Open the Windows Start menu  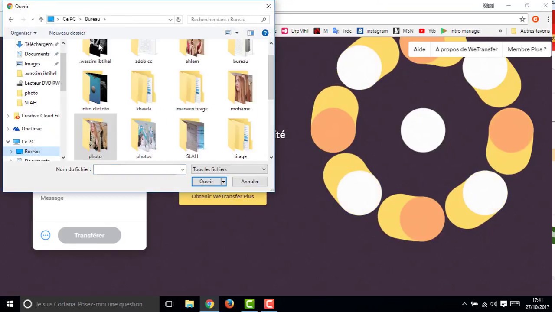(x=10, y=304)
